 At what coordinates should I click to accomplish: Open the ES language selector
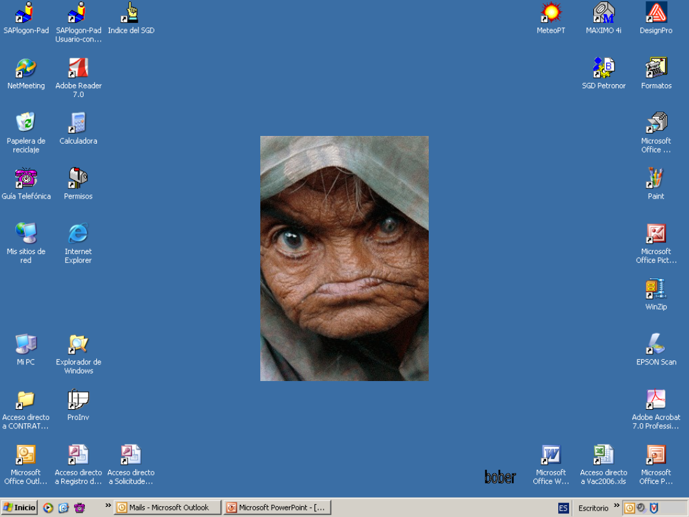pyautogui.click(x=564, y=507)
